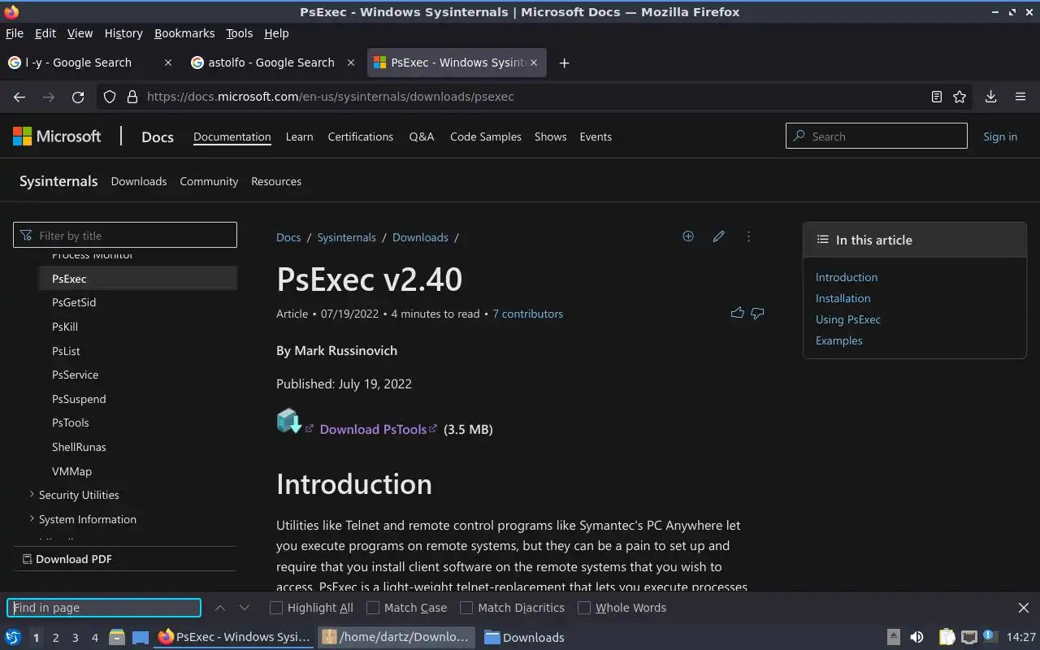This screenshot has height=650, width=1040.
Task: Click Documentation in Docs navigation
Action: [x=232, y=136]
